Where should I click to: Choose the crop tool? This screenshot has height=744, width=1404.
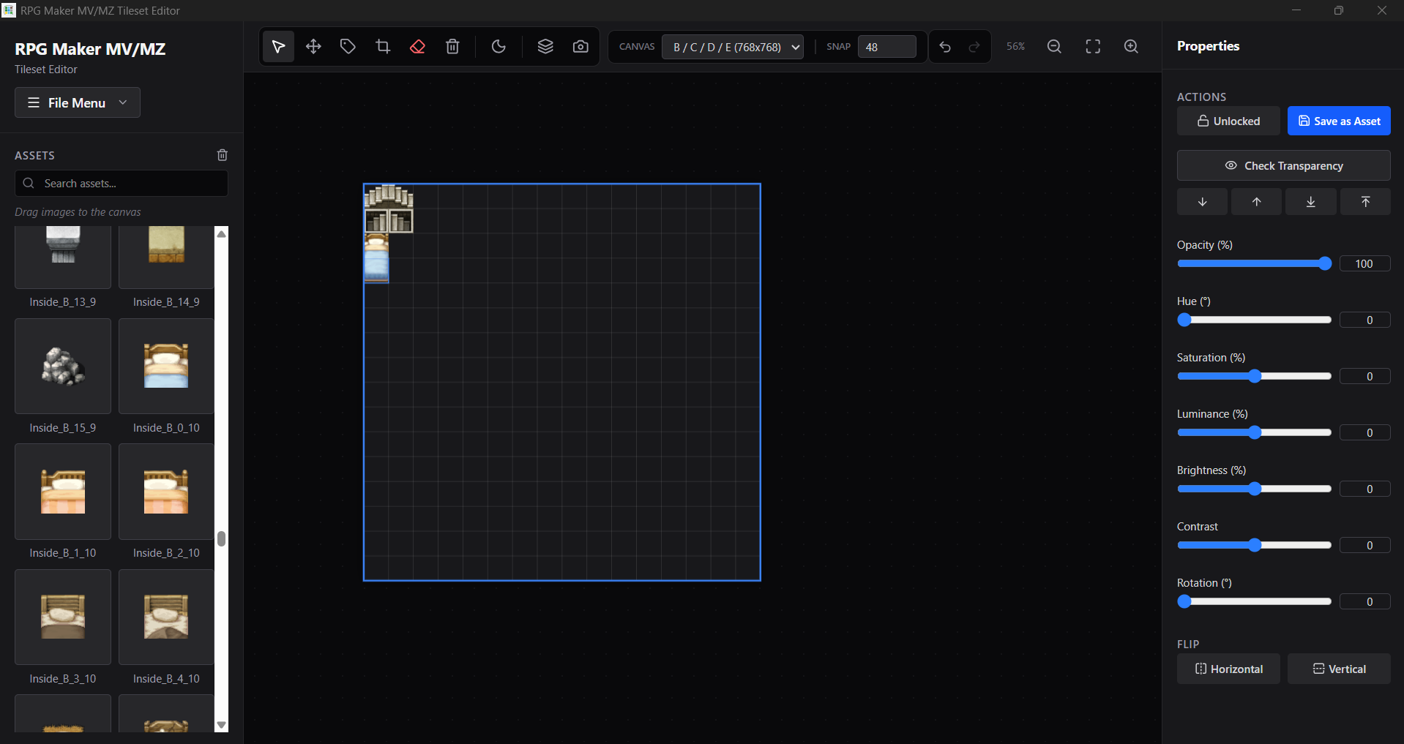[383, 47]
